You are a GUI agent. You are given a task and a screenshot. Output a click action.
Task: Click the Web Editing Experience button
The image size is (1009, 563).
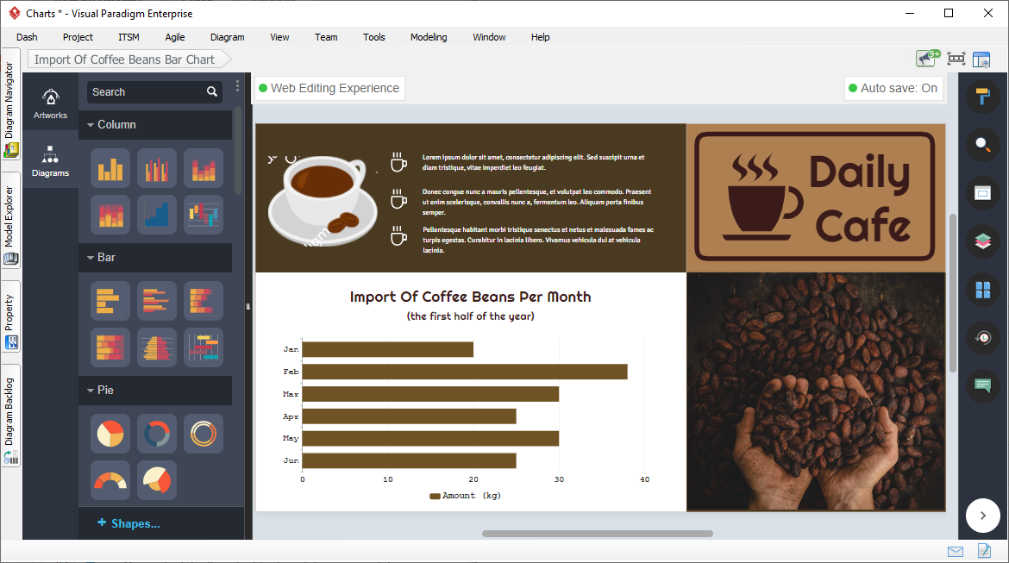[329, 88]
